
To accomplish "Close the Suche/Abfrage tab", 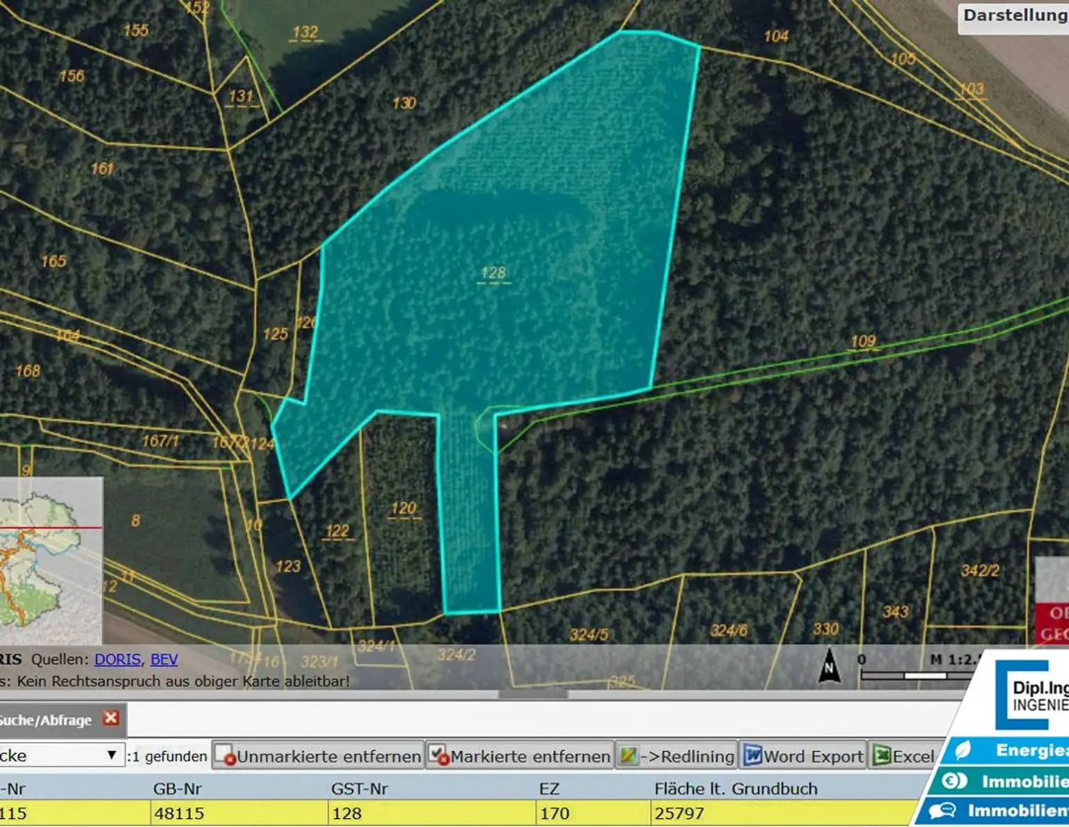I will (x=111, y=718).
